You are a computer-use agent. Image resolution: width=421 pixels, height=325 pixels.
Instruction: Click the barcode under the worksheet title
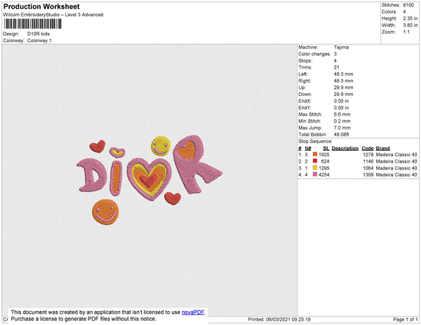33,24
